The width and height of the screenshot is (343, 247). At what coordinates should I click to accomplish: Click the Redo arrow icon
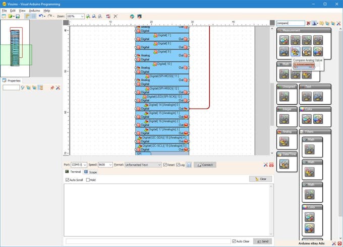pos(49,16)
